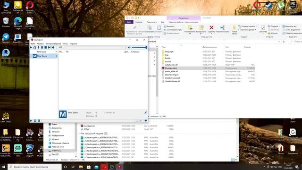
Task: Open File Explorer from the taskbar
Action: coord(81,167)
